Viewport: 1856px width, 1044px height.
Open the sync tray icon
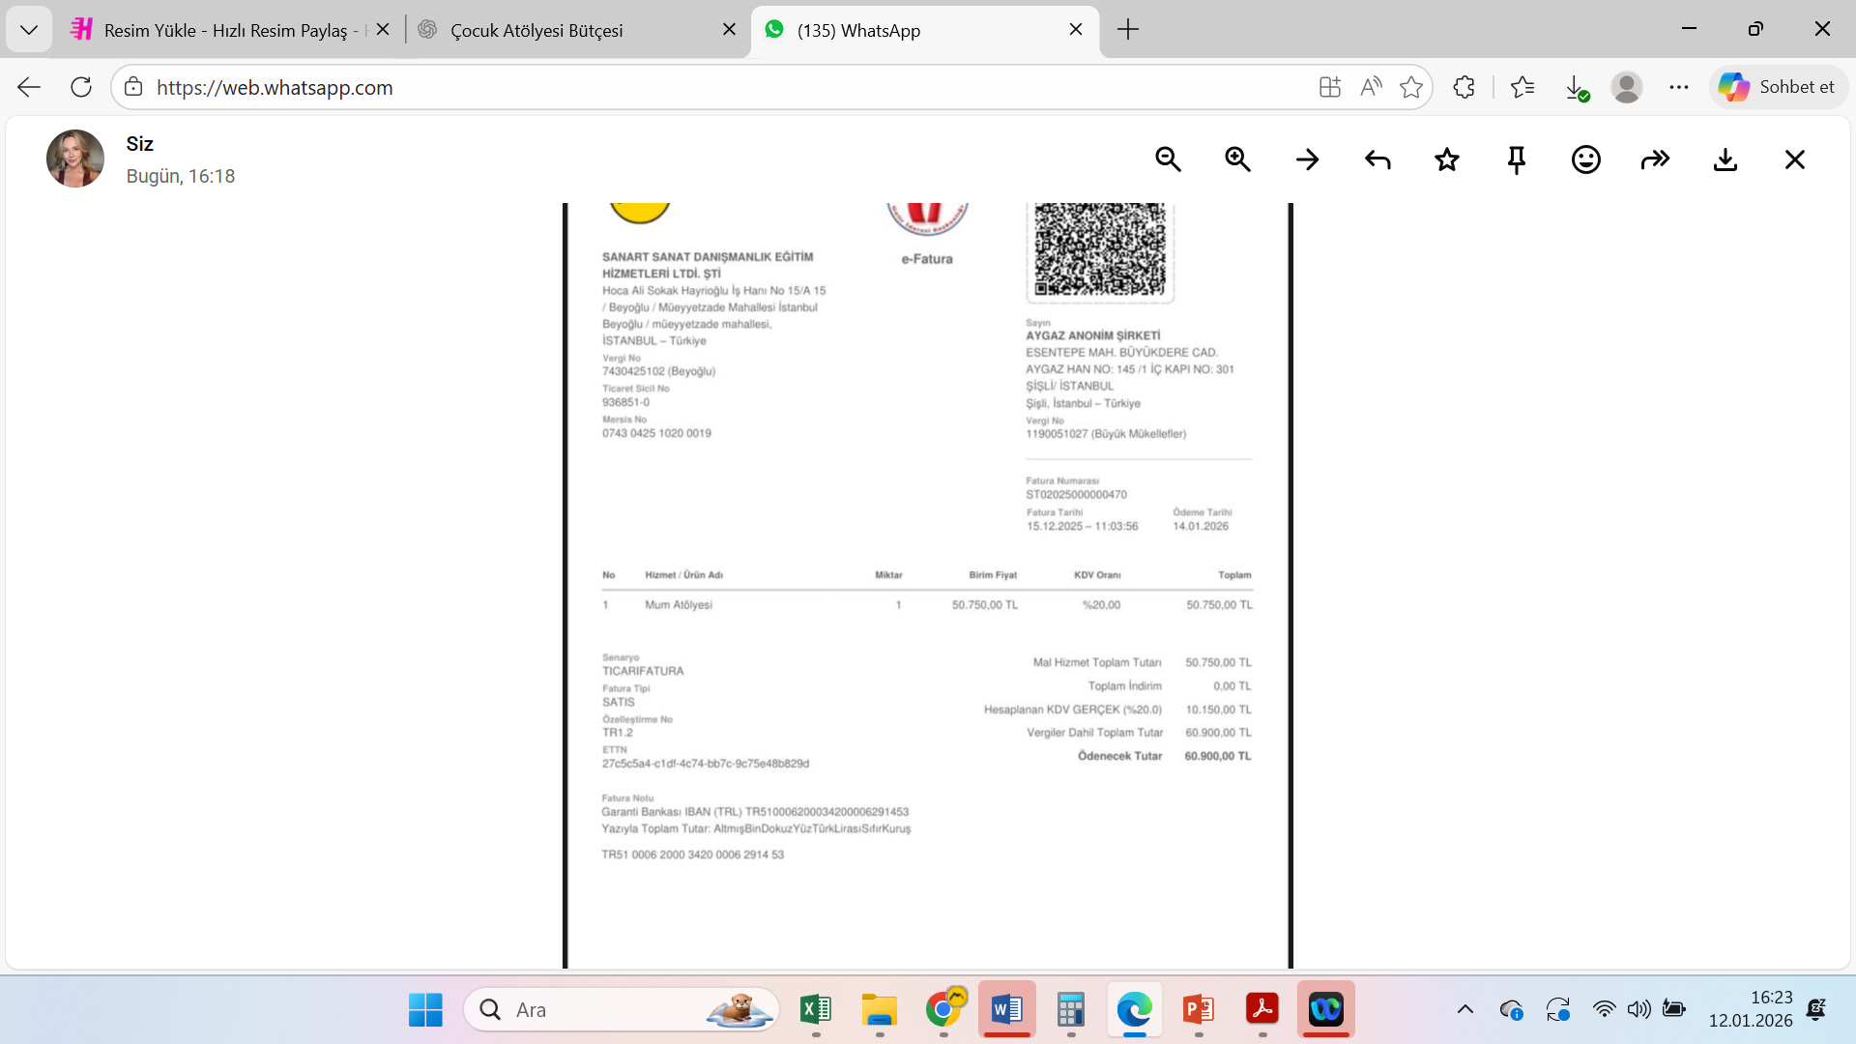1558,1009
